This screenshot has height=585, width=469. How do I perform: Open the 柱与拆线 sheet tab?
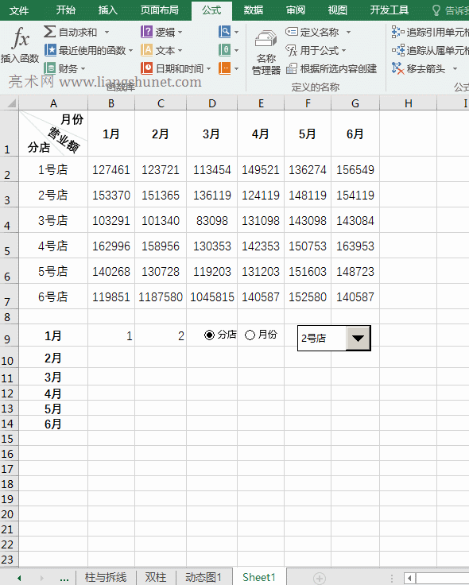pos(106,578)
